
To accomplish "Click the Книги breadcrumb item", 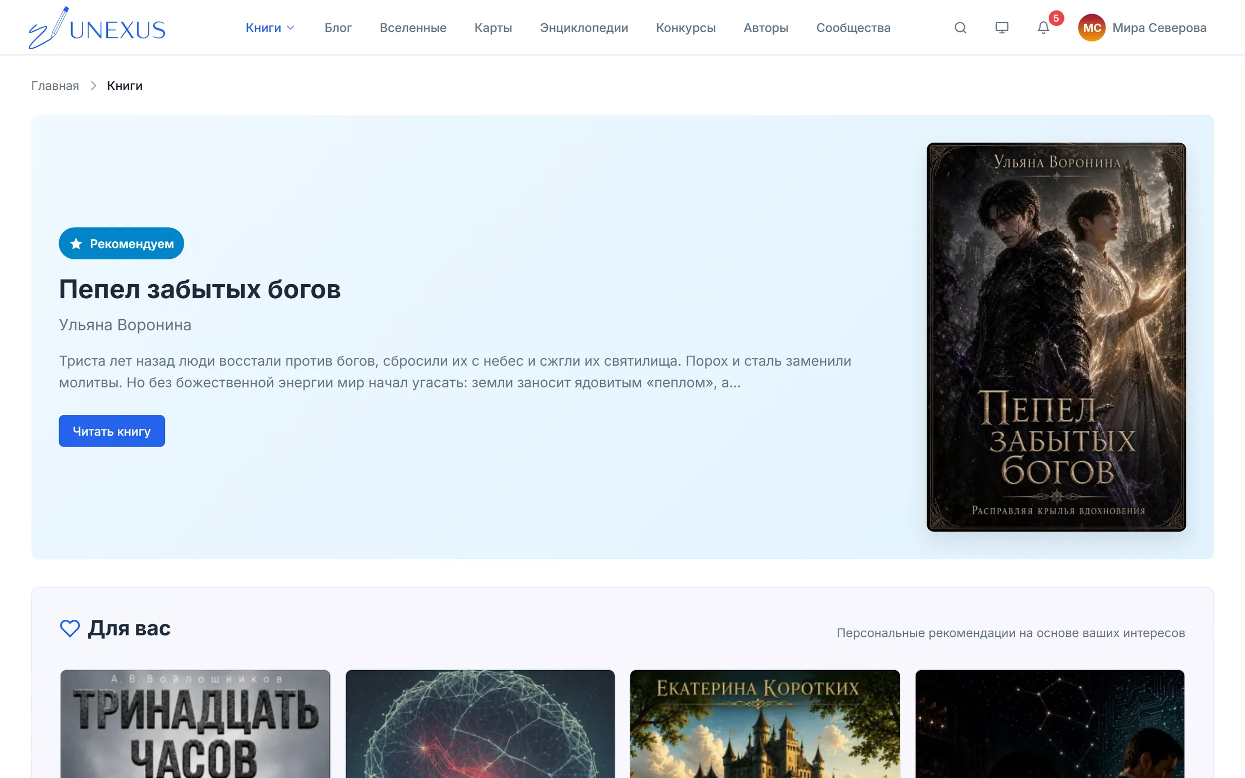I will coord(125,86).
